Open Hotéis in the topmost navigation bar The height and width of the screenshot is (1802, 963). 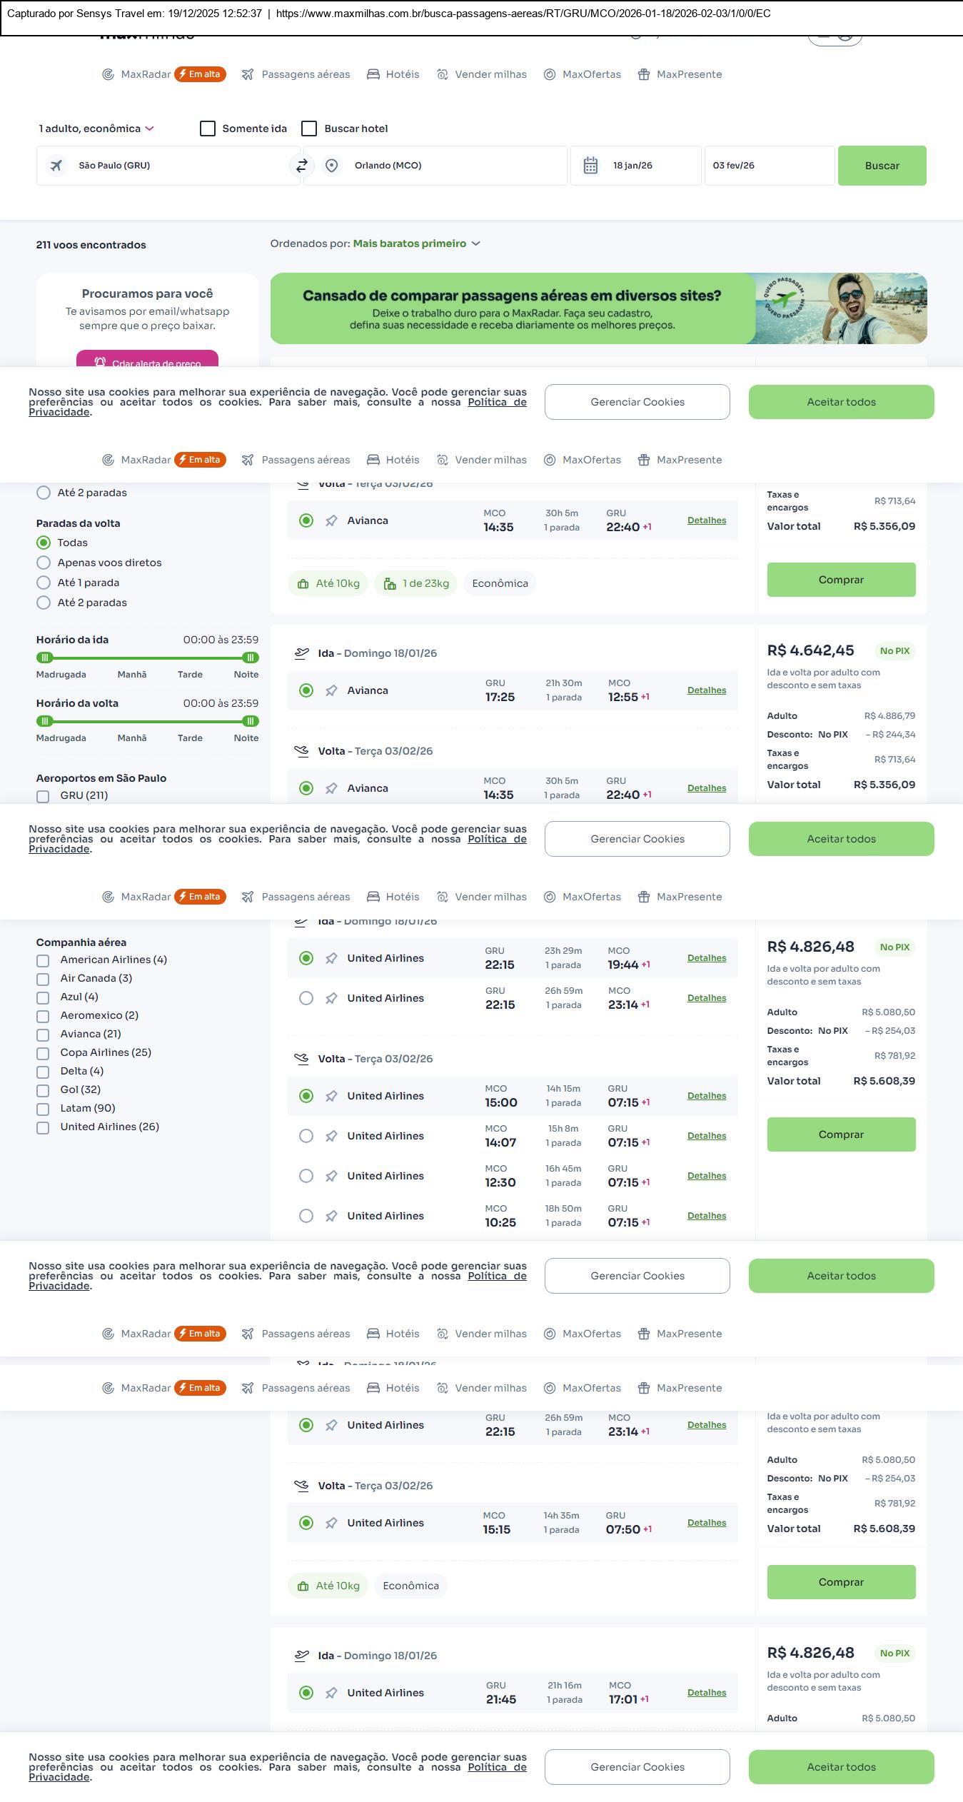(x=393, y=74)
